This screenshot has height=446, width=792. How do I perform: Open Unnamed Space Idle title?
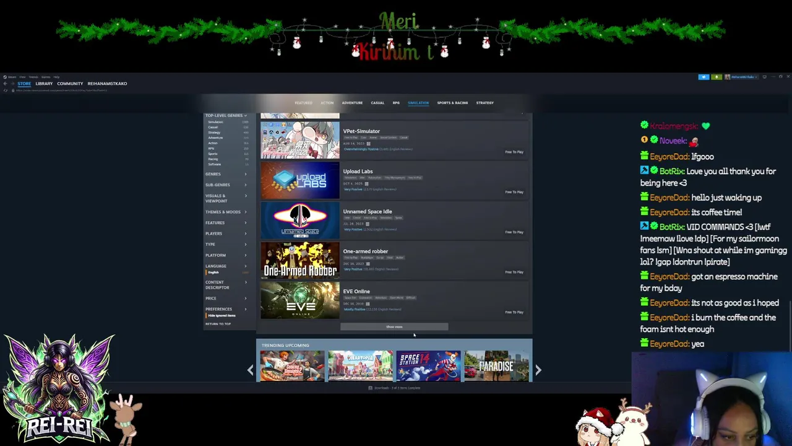tap(368, 212)
